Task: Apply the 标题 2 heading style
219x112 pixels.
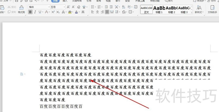Action: click(172, 10)
